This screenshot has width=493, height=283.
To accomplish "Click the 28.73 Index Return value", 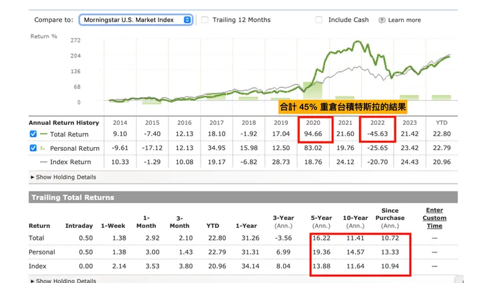I will tap(280, 162).
